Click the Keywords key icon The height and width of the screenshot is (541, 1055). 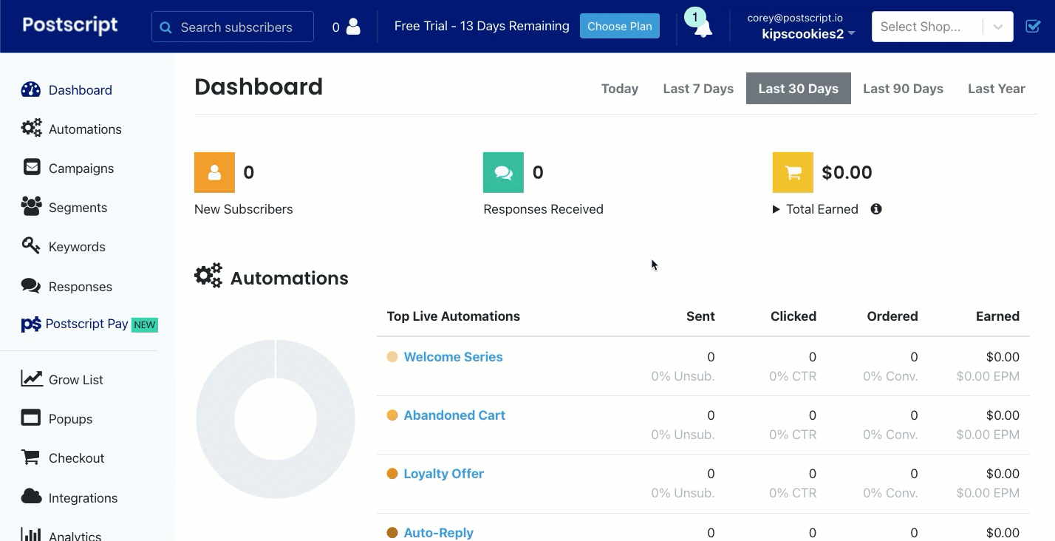click(x=31, y=245)
